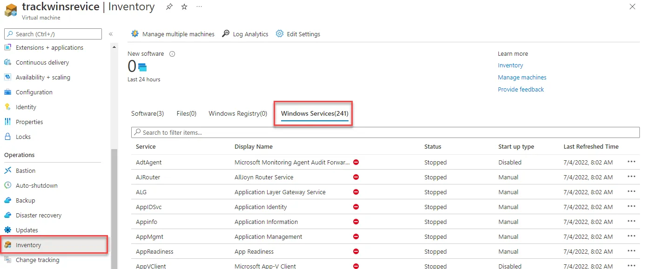Screen dimensions: 645x269
Task: Click the Auto-shutdown clock icon
Action: coord(7,185)
